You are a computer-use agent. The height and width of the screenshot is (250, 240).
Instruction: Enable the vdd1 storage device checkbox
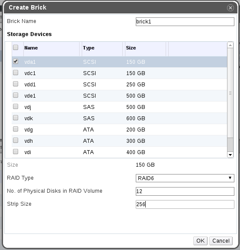tap(16, 84)
